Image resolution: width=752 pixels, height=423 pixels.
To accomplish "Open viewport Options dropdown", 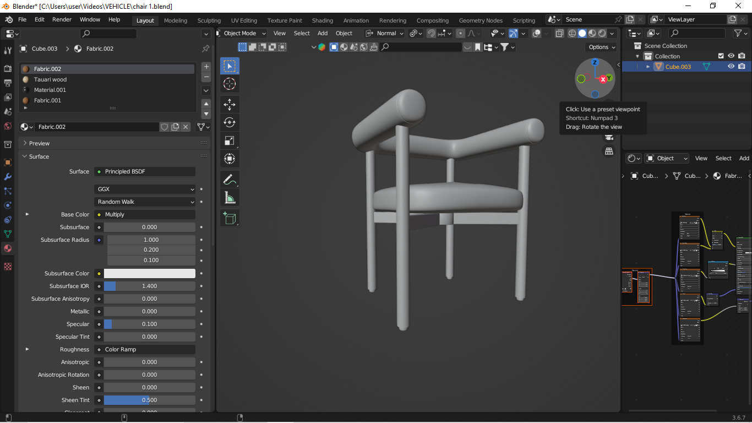I will (602, 47).
